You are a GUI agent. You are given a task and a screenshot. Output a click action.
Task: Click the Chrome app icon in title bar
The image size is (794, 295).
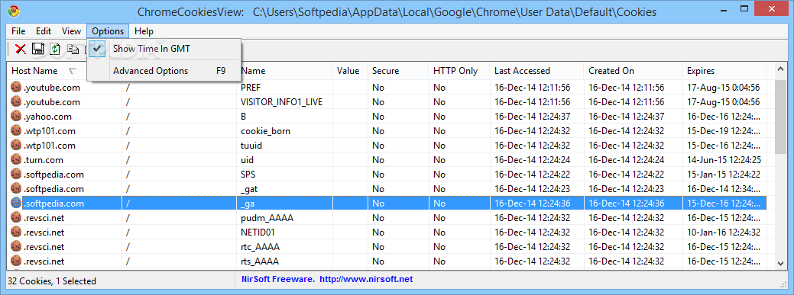coord(14,11)
